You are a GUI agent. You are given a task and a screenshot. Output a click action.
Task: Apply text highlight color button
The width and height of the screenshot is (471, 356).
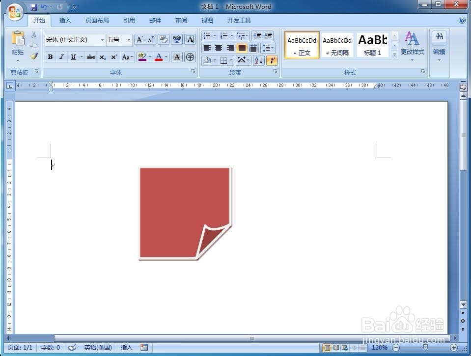click(142, 57)
